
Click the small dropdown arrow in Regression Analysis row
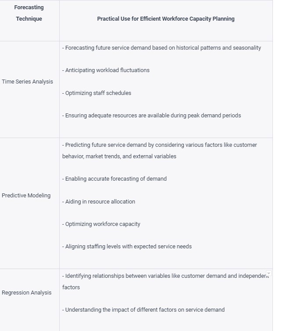pyautogui.click(x=269, y=273)
